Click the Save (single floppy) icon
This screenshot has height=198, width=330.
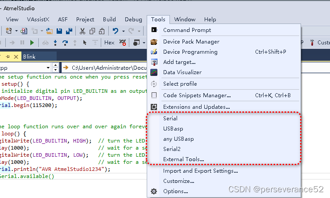coord(59,31)
